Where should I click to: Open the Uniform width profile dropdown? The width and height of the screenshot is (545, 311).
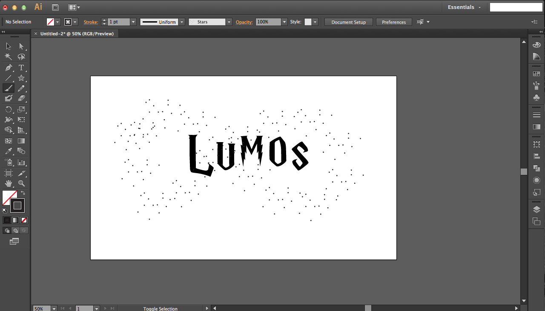pyautogui.click(x=182, y=22)
